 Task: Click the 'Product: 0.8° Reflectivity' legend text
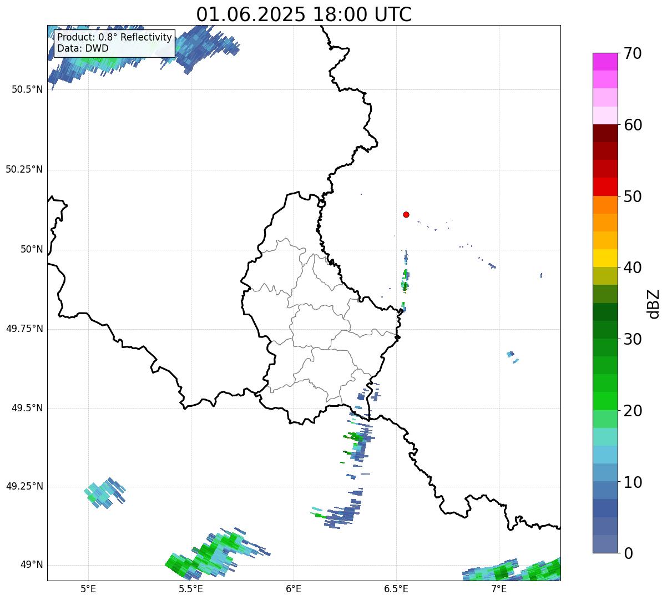click(115, 37)
